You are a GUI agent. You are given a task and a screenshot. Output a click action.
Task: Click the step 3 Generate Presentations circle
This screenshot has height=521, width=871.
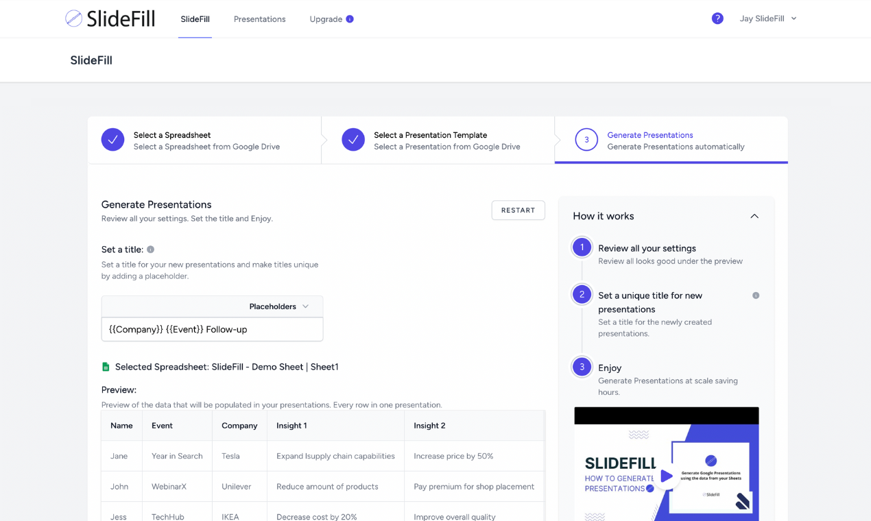click(586, 140)
